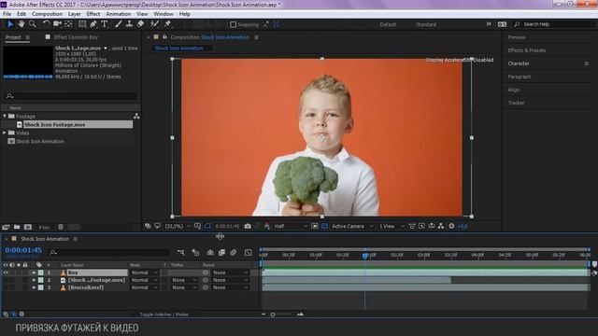598x336 pixels.
Task: Click the Graph Editor icon in timeline
Action: tap(249, 252)
